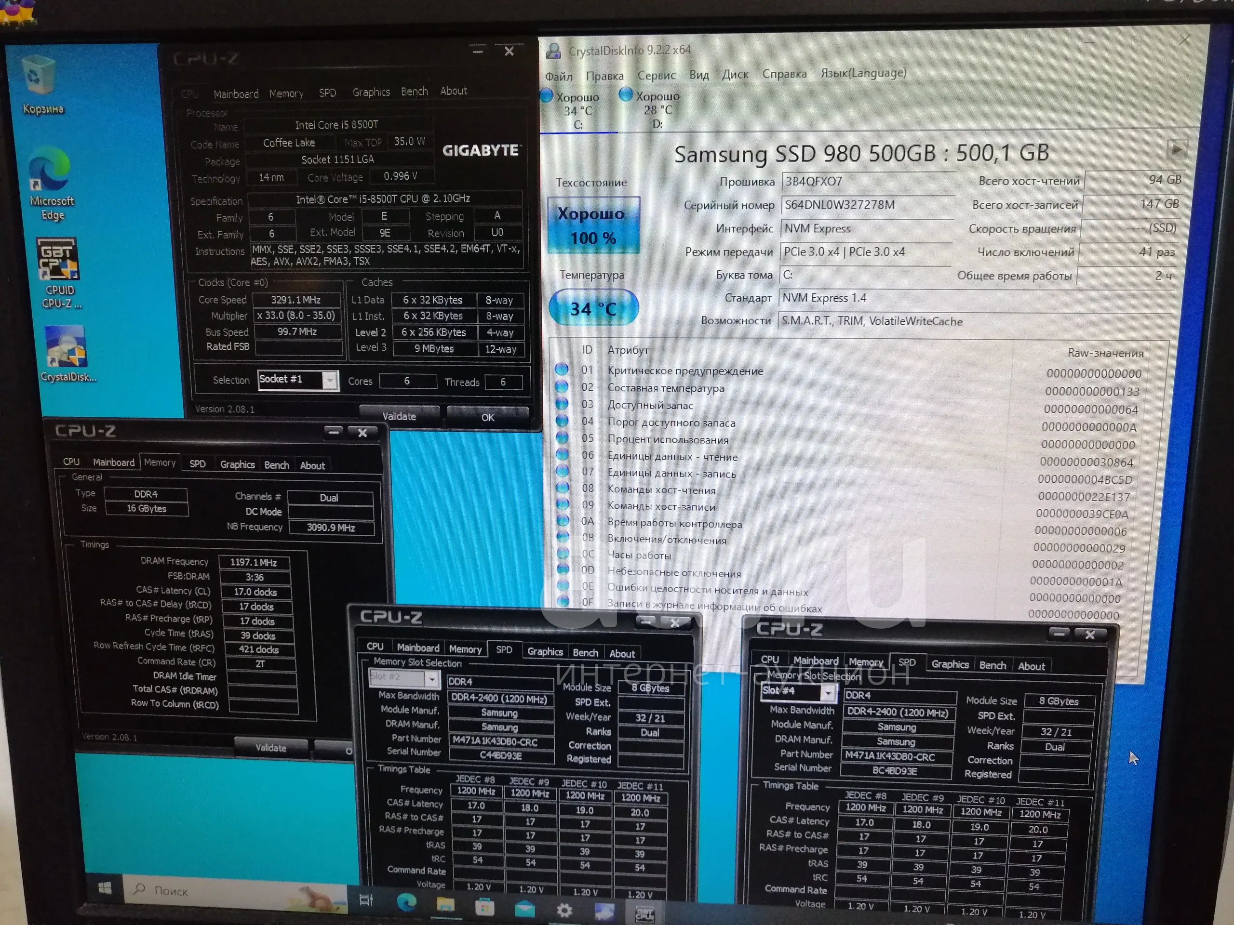Click status dot for attribute 0C power-on hours
1234x925 pixels.
coord(563,553)
